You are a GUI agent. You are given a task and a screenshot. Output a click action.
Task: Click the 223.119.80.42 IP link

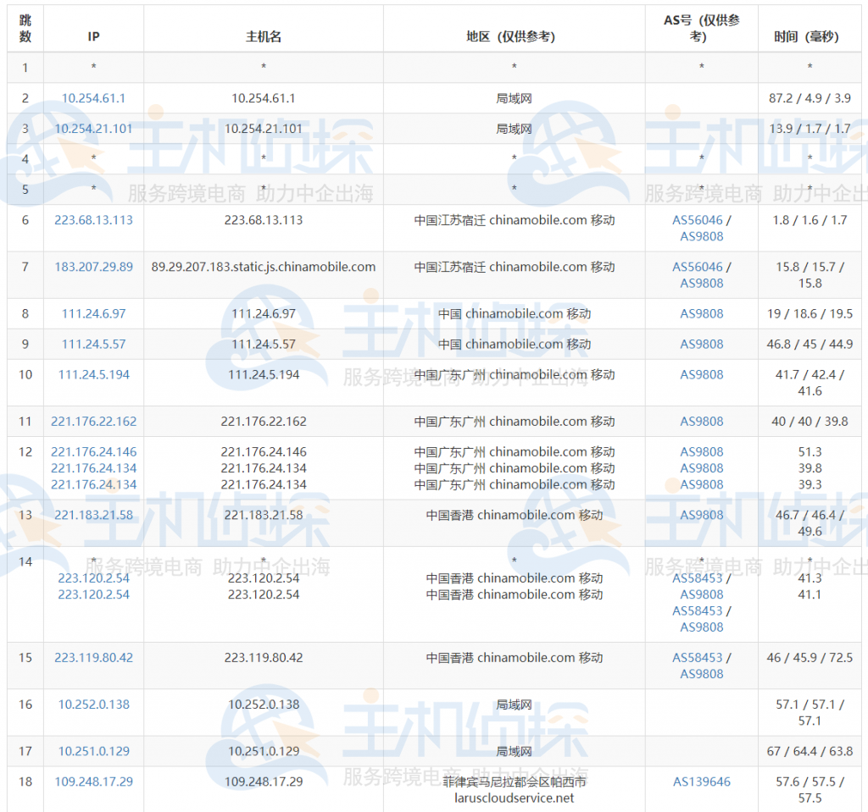pos(93,658)
